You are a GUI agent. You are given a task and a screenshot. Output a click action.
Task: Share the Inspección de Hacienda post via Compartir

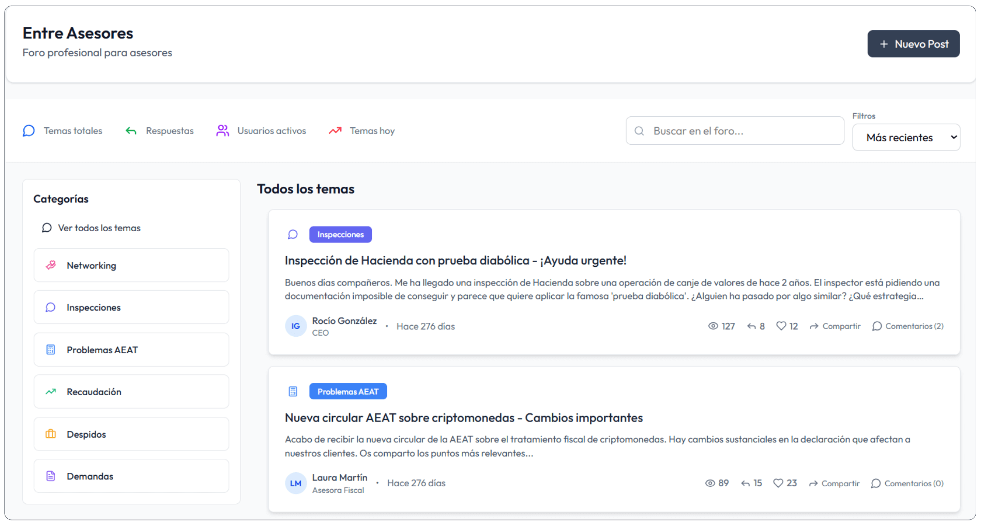pyautogui.click(x=835, y=326)
